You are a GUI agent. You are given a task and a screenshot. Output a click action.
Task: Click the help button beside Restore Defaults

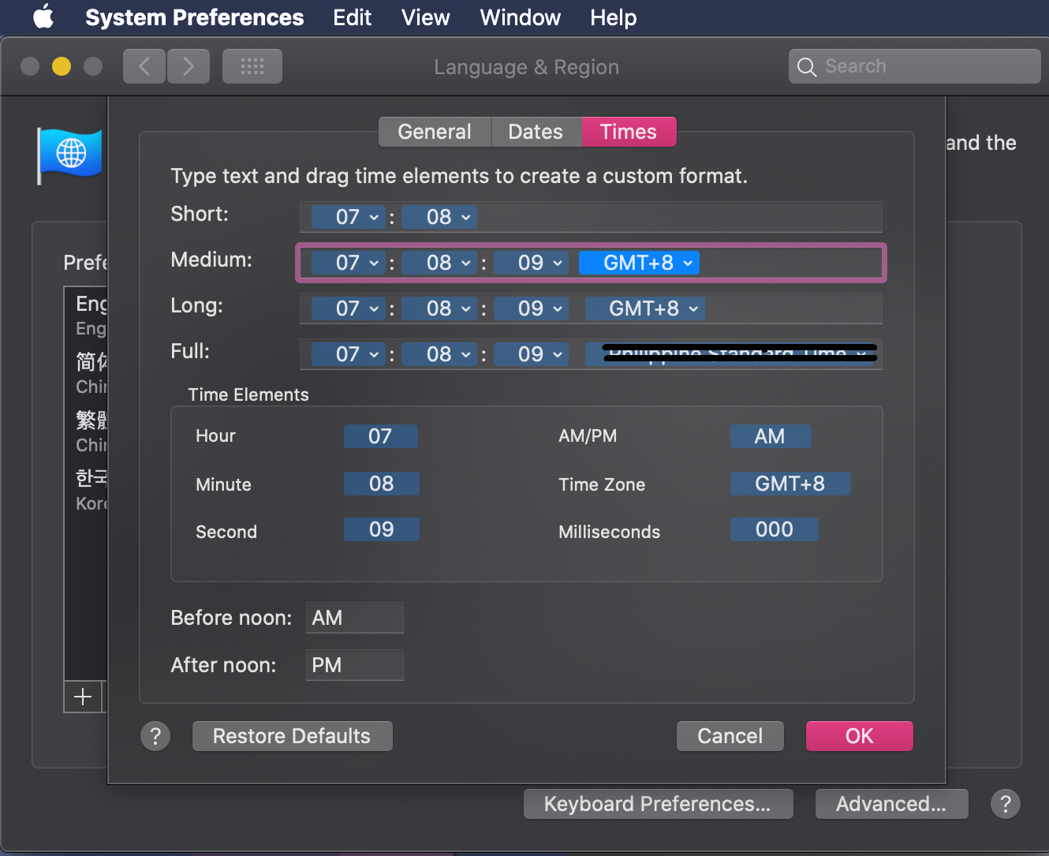pos(155,736)
